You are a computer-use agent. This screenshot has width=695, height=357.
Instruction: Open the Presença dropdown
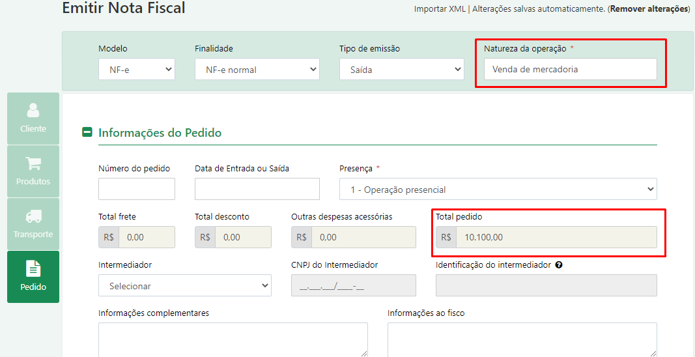(498, 190)
